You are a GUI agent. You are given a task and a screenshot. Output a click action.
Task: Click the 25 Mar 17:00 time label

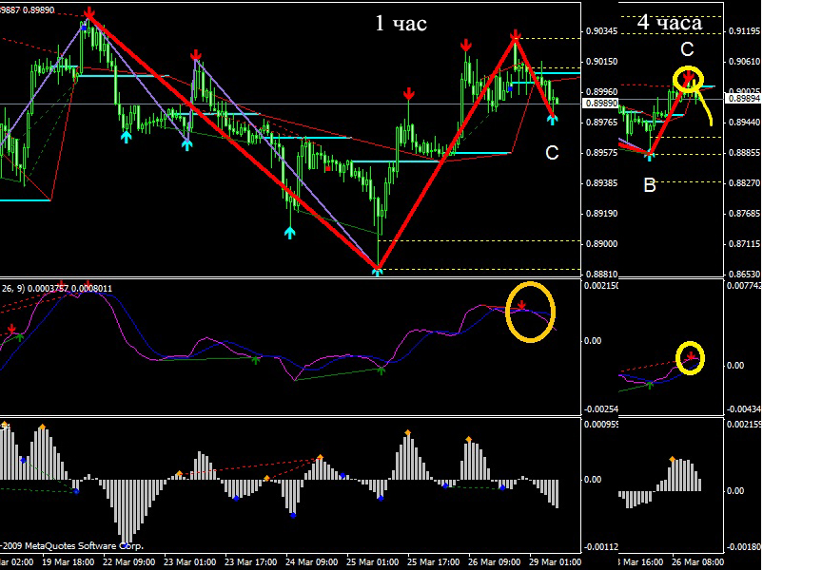tap(434, 562)
